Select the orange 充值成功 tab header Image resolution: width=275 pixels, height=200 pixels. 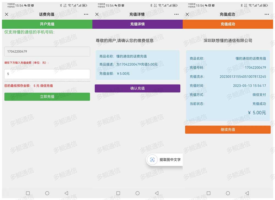click(228, 24)
